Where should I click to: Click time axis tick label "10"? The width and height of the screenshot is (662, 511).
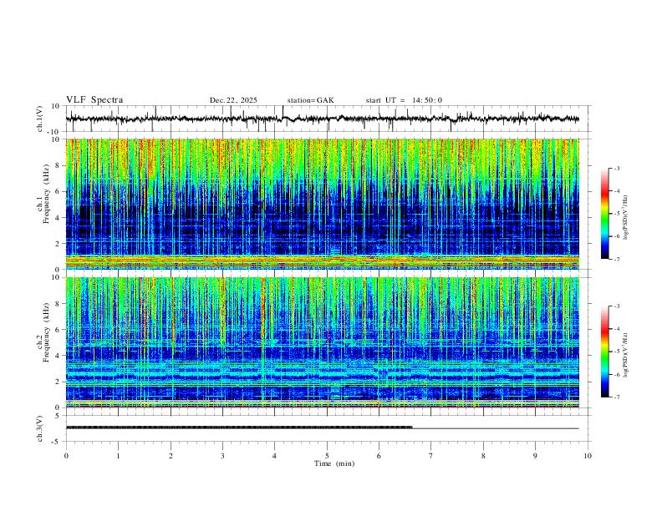point(588,456)
